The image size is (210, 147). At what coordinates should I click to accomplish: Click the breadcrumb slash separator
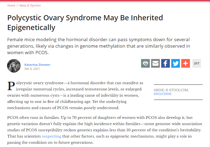tap(17, 5)
